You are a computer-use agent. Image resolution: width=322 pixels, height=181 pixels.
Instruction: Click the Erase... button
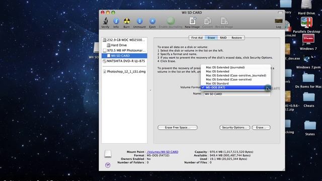pyautogui.click(x=261, y=127)
